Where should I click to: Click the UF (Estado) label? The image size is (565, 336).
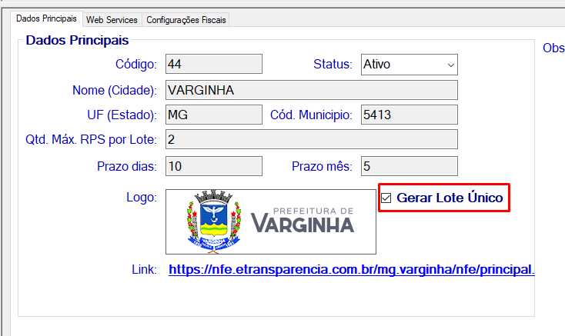tap(122, 115)
